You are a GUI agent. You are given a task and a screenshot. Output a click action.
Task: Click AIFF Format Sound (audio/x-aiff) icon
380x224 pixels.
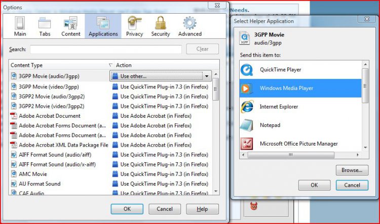click(x=14, y=164)
